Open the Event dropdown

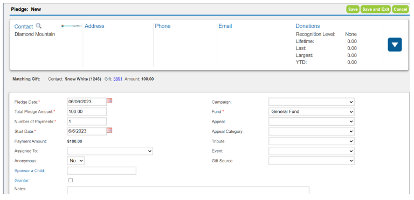pyautogui.click(x=312, y=151)
